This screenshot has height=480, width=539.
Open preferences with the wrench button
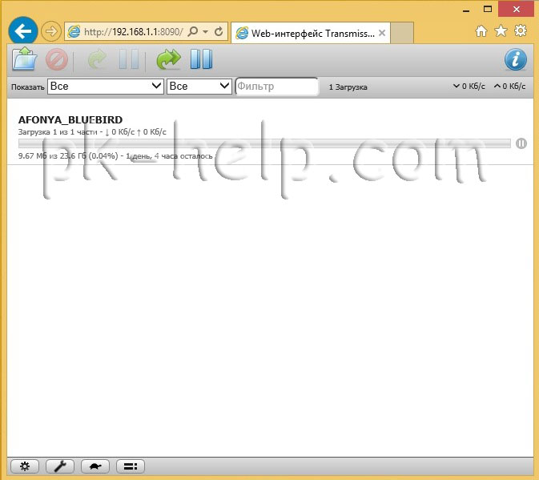[x=60, y=466]
